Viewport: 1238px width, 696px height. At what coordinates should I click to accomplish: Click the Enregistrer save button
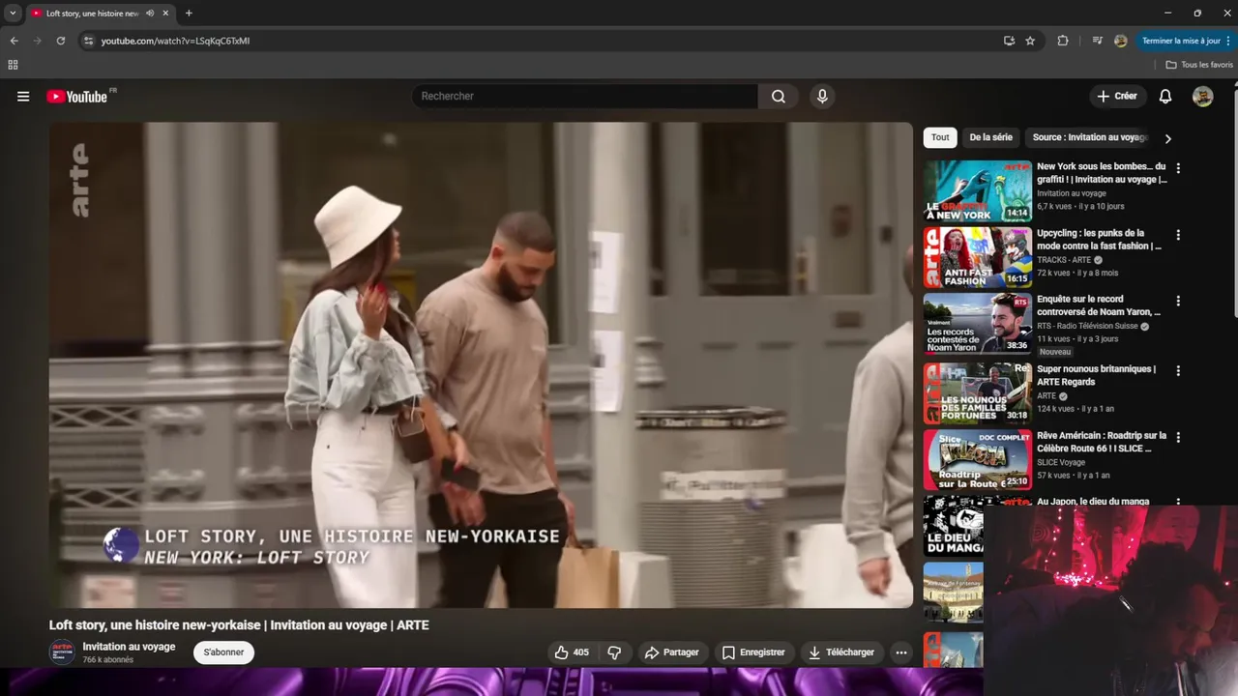point(753,652)
